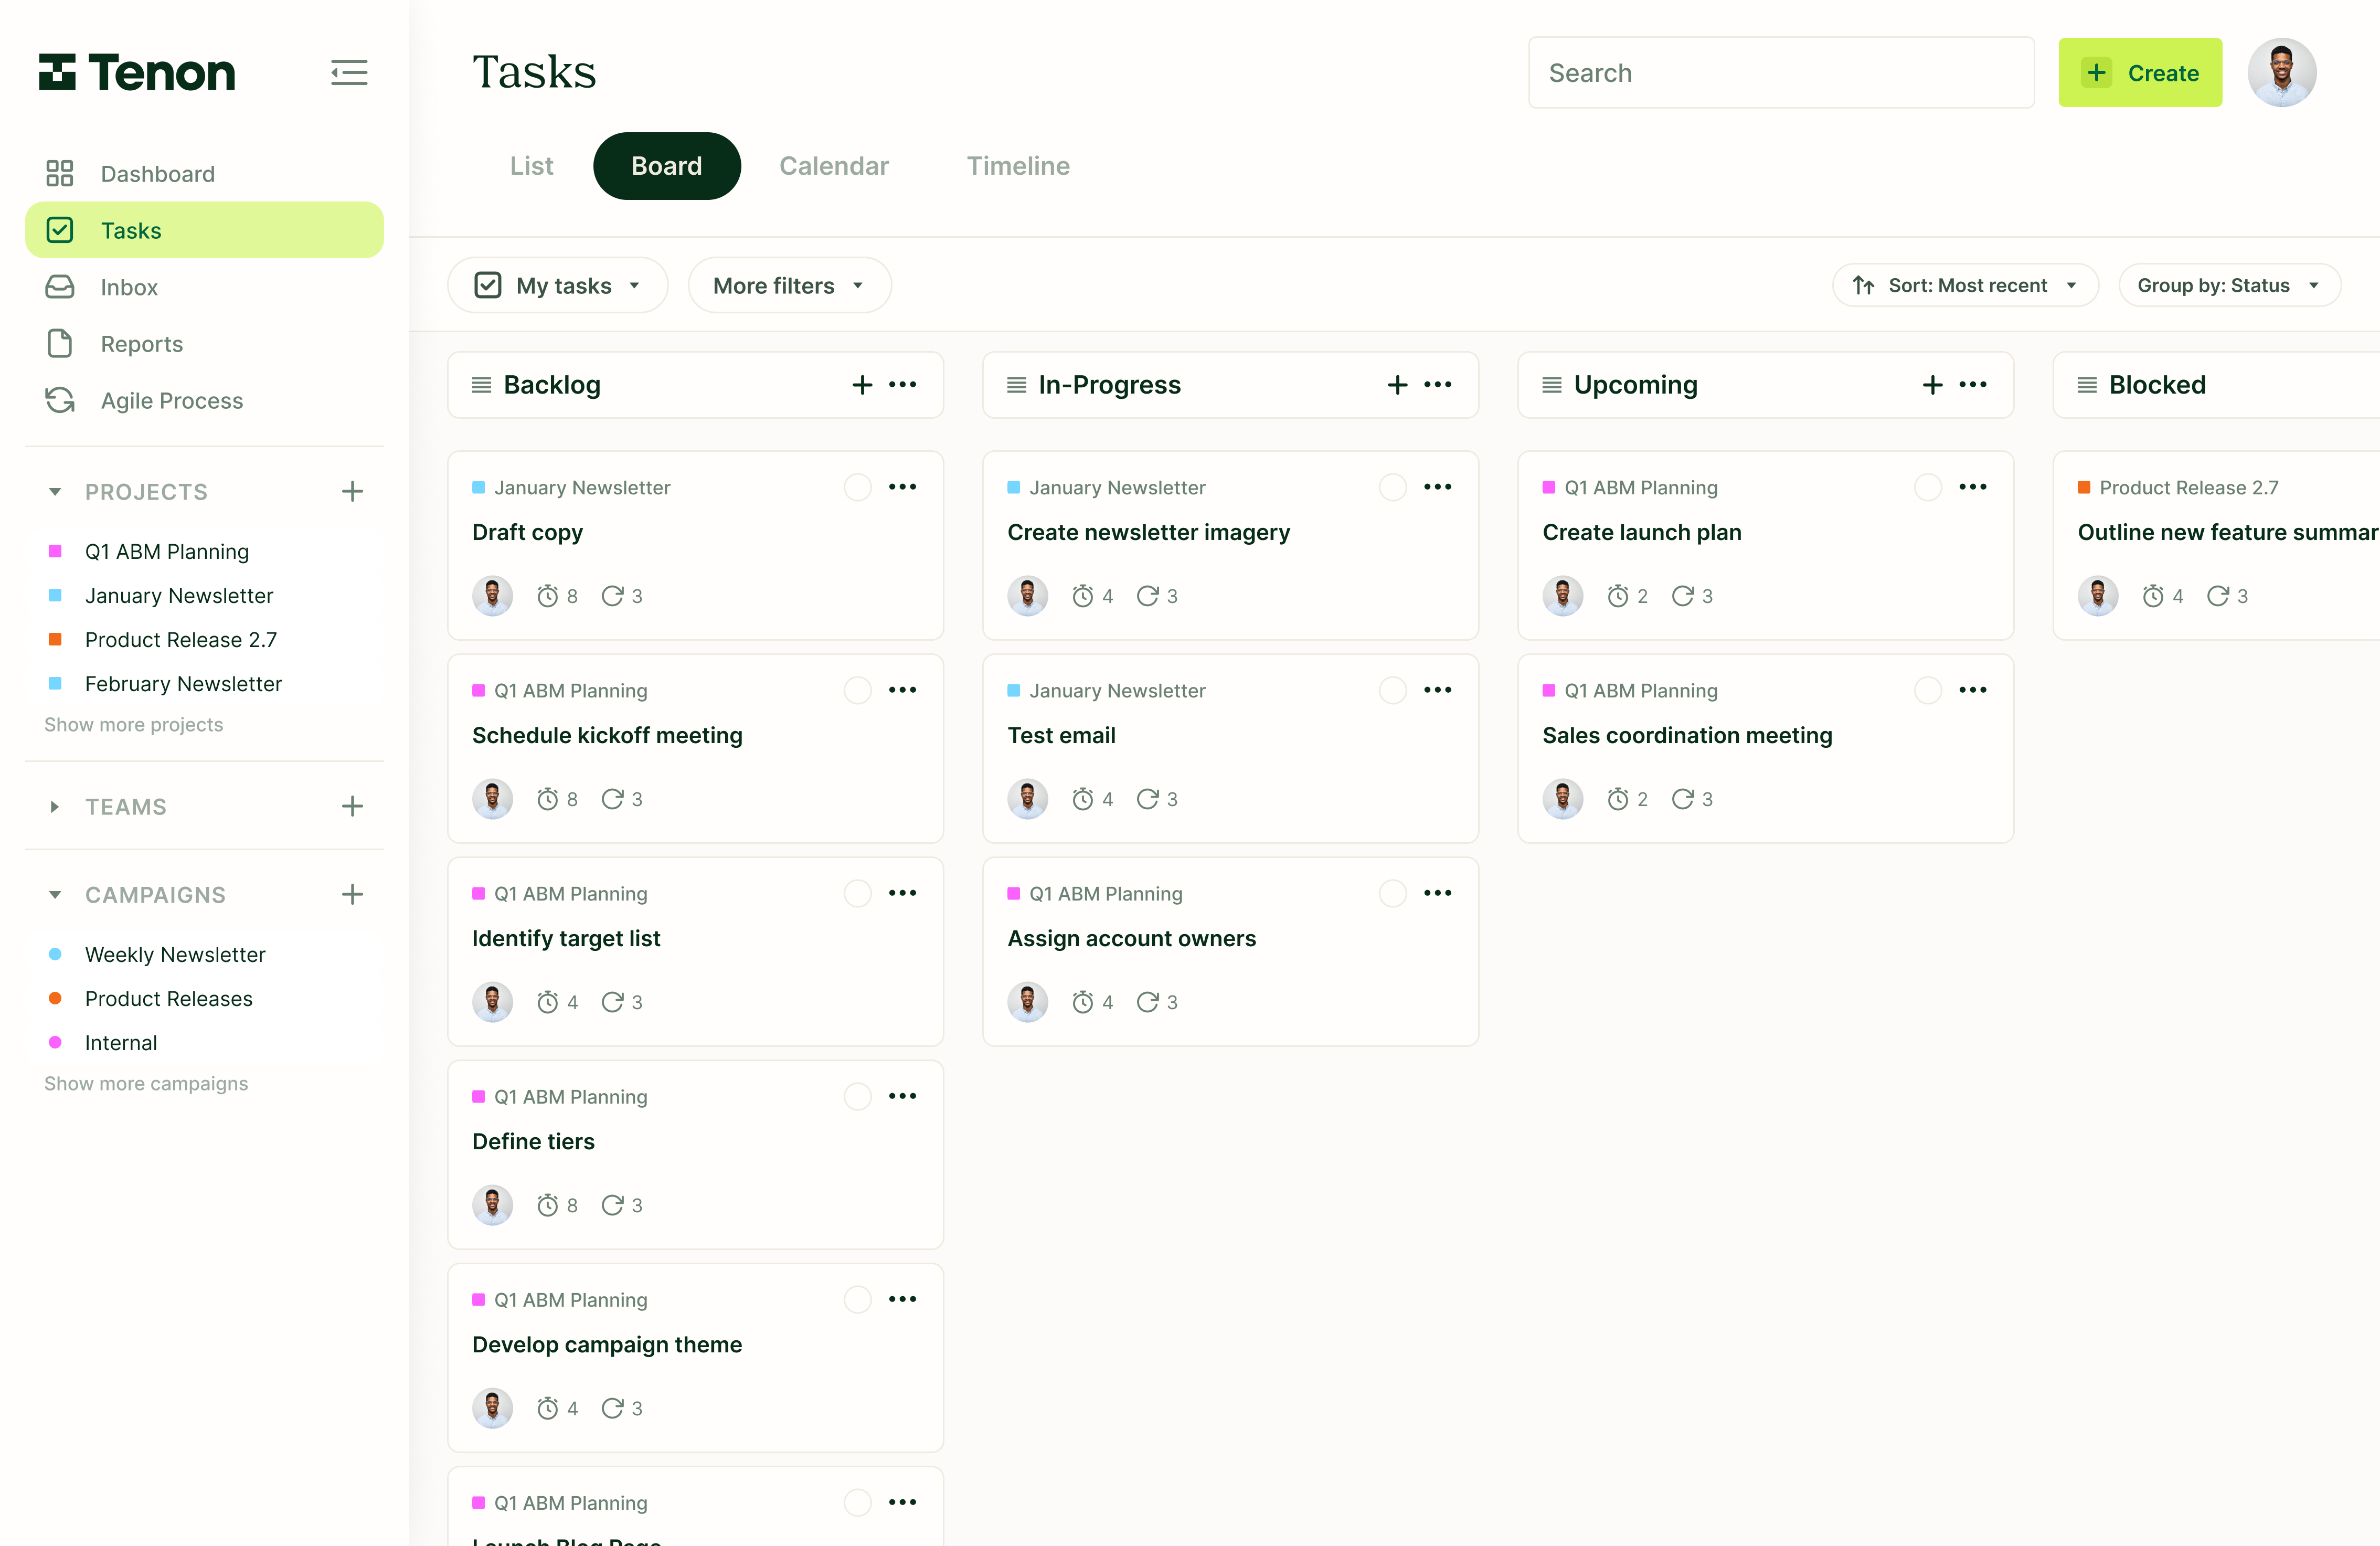The width and height of the screenshot is (2380, 1546).
Task: Open the Agile Process section
Action: click(x=171, y=400)
